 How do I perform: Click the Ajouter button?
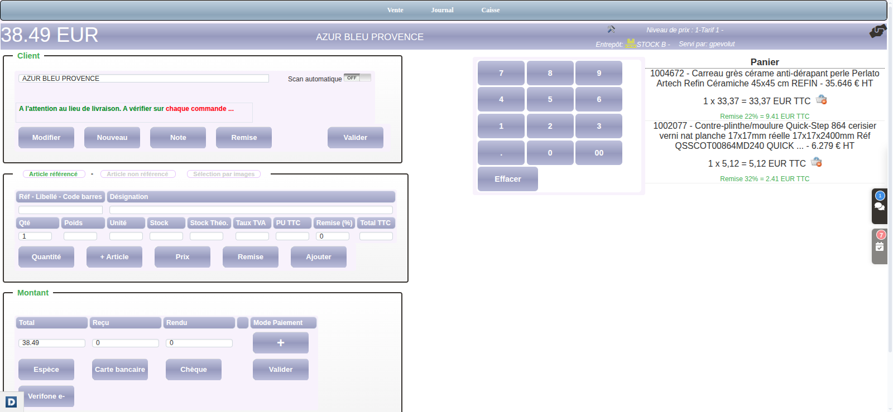[x=319, y=257]
